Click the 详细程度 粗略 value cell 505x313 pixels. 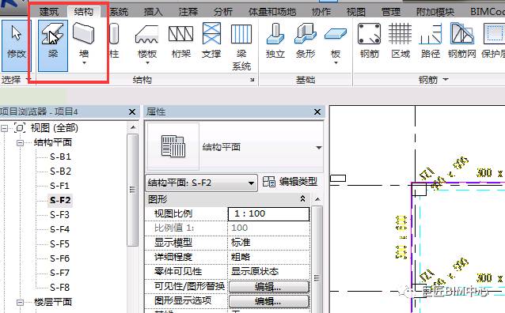pos(268,257)
